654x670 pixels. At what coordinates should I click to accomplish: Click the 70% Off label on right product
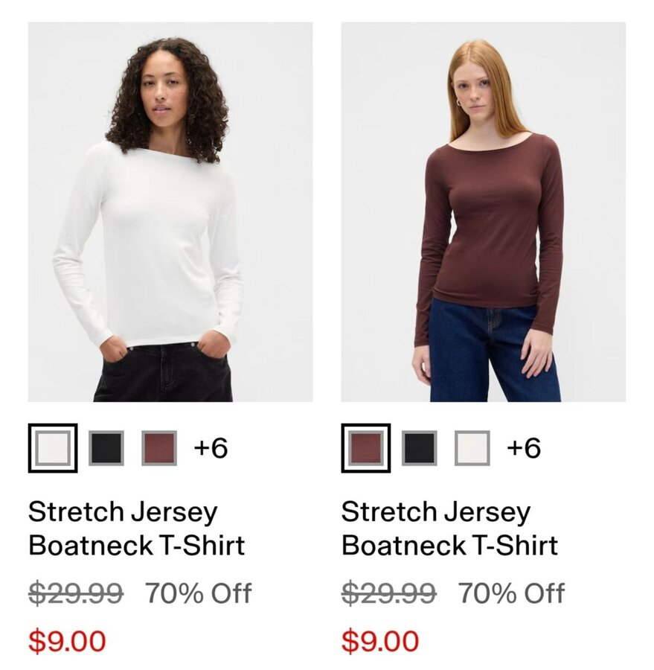point(512,593)
